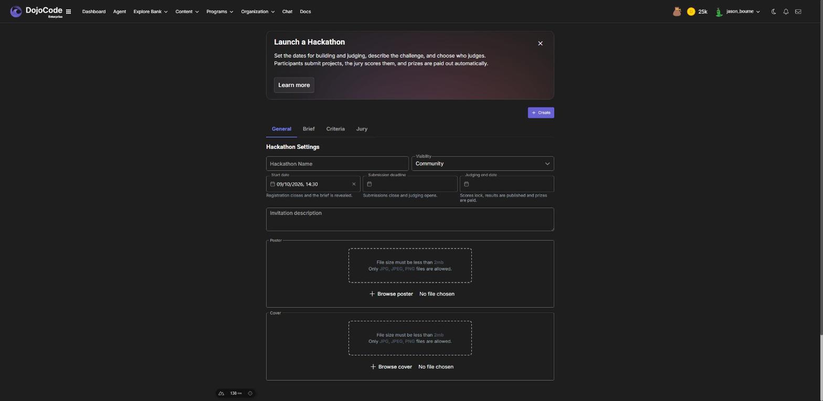Toggle dark mode with the moon icon
Viewport: 823px width, 401px height.
[x=774, y=12]
